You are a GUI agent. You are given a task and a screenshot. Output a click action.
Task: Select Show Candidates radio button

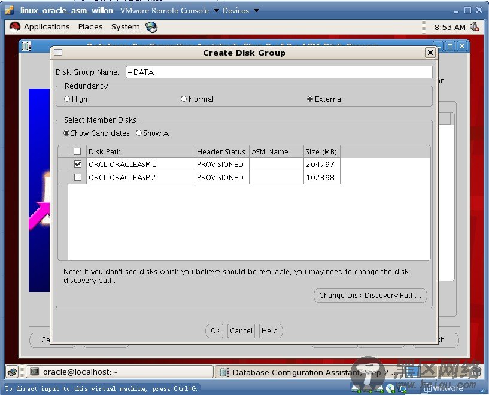[96, 133]
